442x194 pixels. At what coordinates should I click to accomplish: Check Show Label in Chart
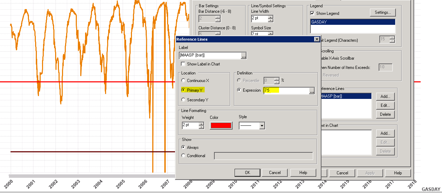[183, 64]
